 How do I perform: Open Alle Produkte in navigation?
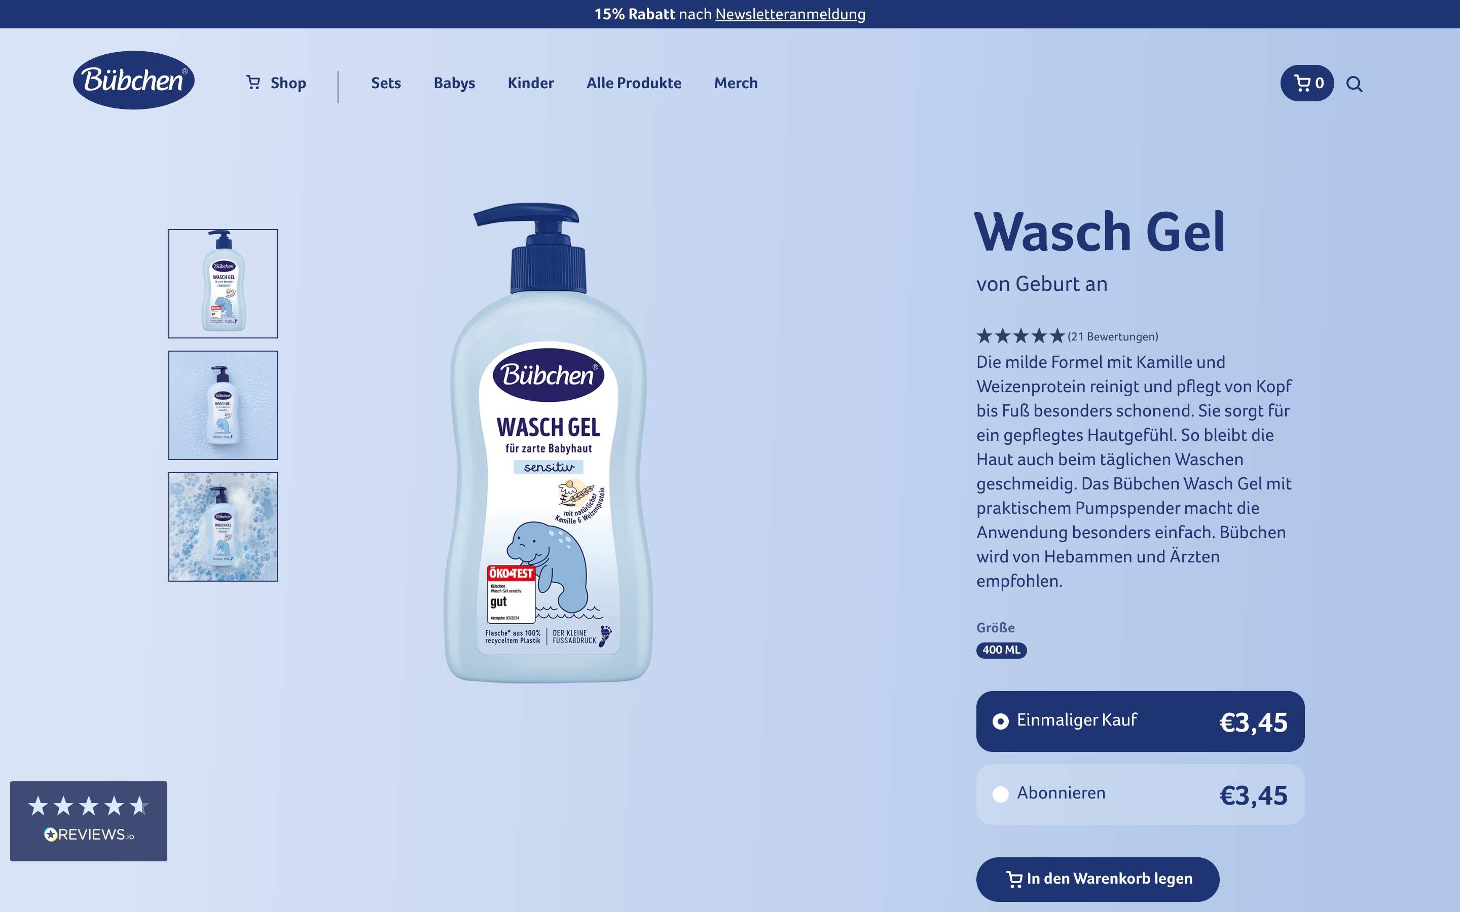tap(634, 83)
